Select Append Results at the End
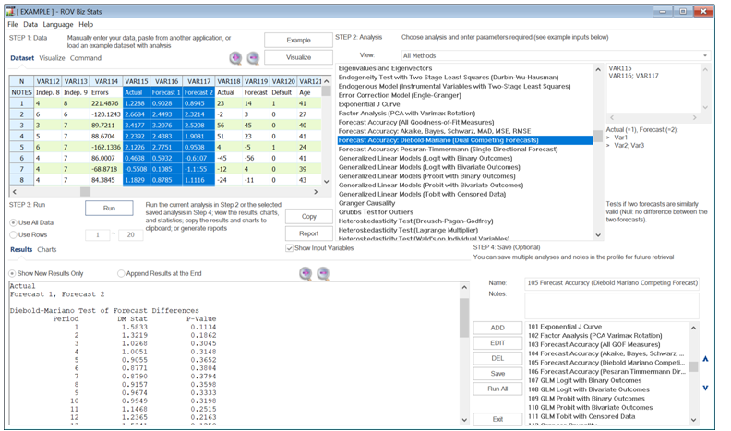 (160, 273)
